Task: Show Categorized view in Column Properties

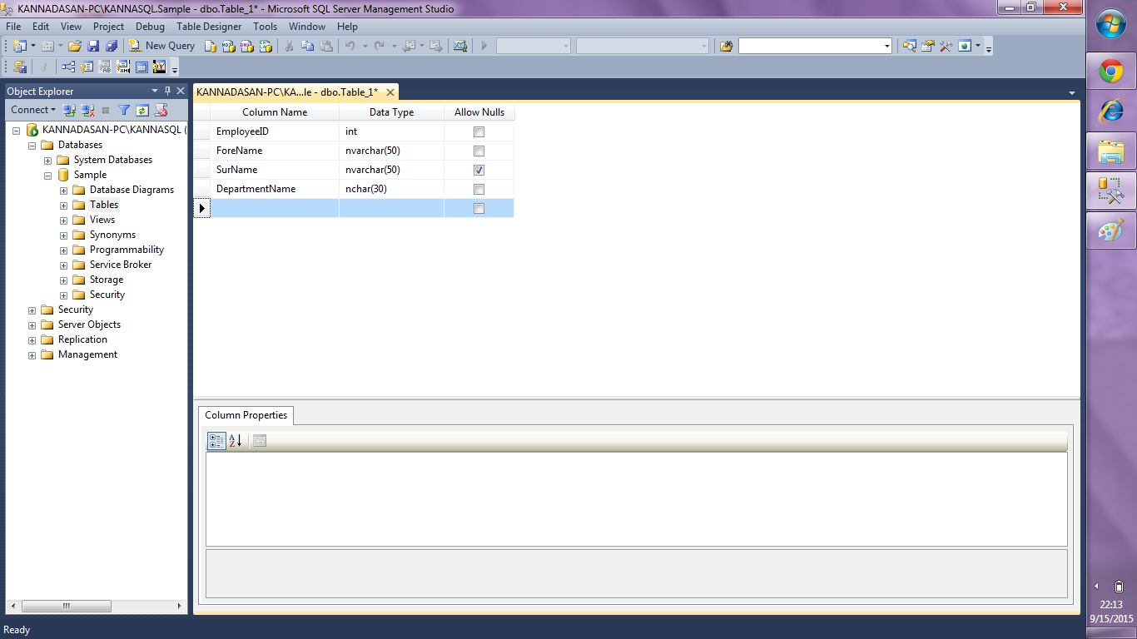Action: pos(216,441)
